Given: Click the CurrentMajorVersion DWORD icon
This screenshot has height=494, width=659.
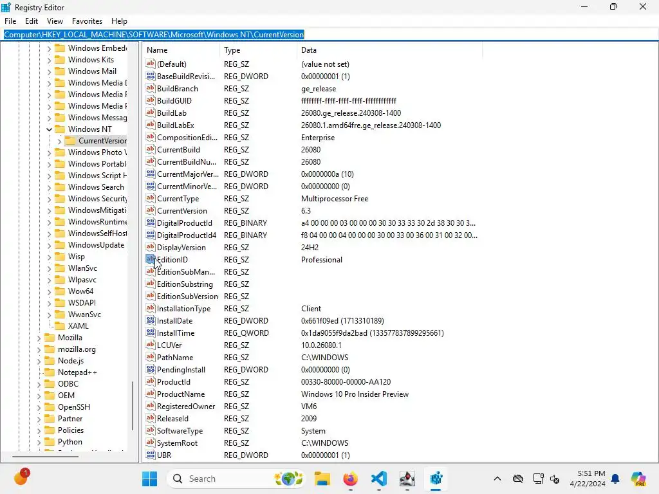Looking at the screenshot, I should click(150, 174).
